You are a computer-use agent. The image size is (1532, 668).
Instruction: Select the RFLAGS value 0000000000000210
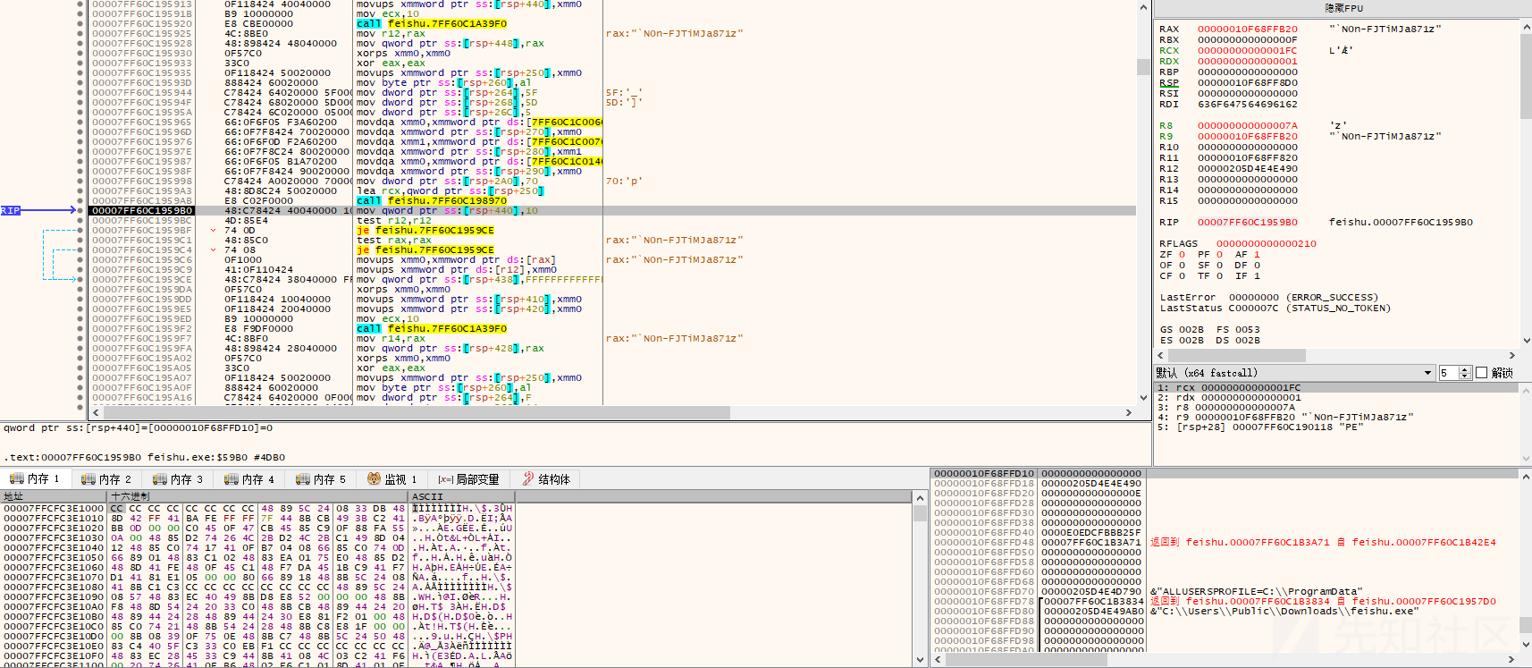click(x=1266, y=244)
